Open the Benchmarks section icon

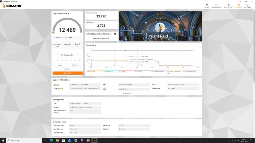click(x=216, y=5)
